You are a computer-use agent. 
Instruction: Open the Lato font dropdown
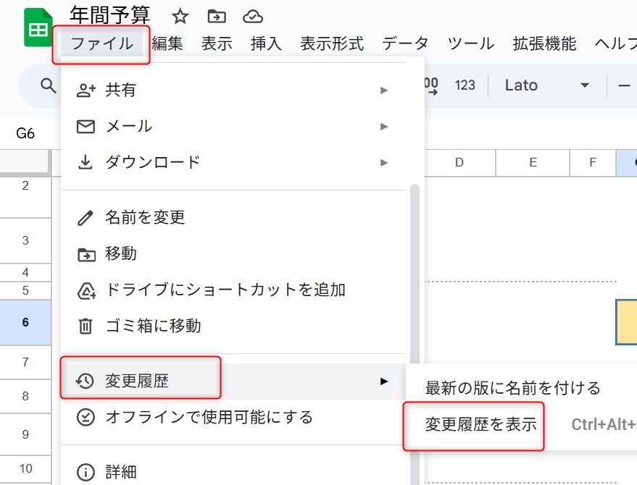(547, 85)
